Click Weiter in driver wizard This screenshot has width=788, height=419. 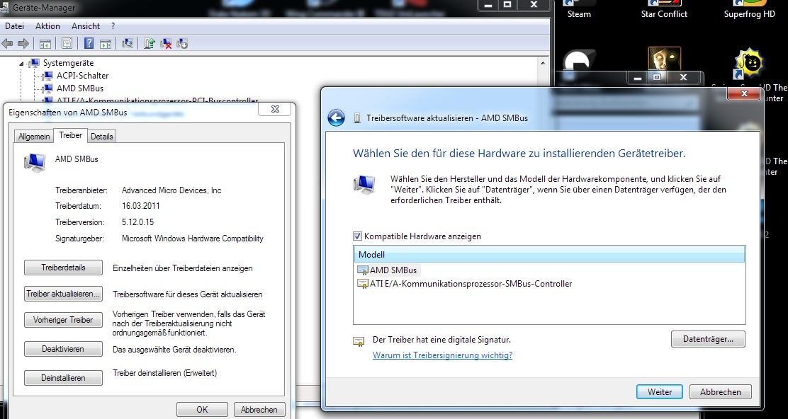(660, 392)
